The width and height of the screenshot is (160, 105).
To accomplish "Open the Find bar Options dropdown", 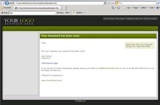I will 80,12.
